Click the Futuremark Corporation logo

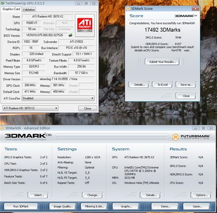(191, 137)
